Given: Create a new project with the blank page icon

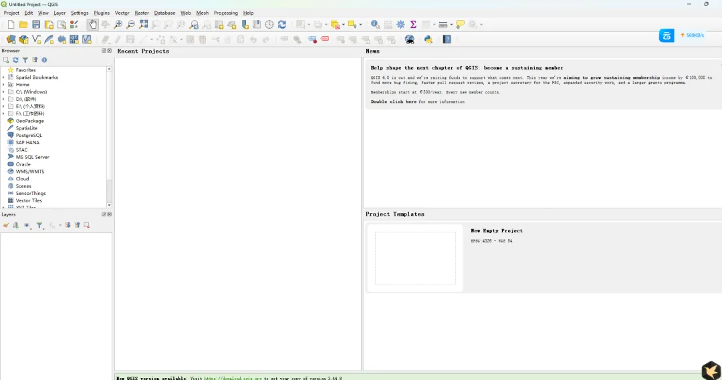Looking at the screenshot, I should pos(11,25).
